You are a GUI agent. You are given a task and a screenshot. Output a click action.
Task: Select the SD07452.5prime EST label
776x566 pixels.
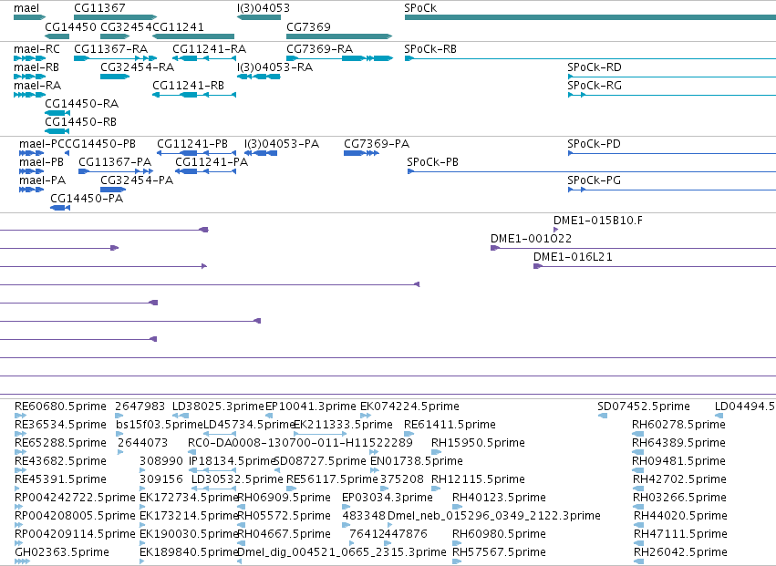pyautogui.click(x=644, y=406)
